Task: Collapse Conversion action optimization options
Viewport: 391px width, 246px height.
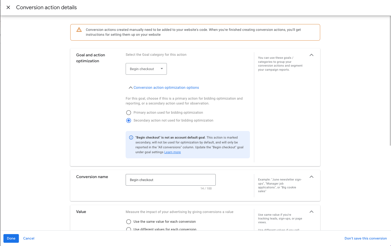Action: [164, 88]
